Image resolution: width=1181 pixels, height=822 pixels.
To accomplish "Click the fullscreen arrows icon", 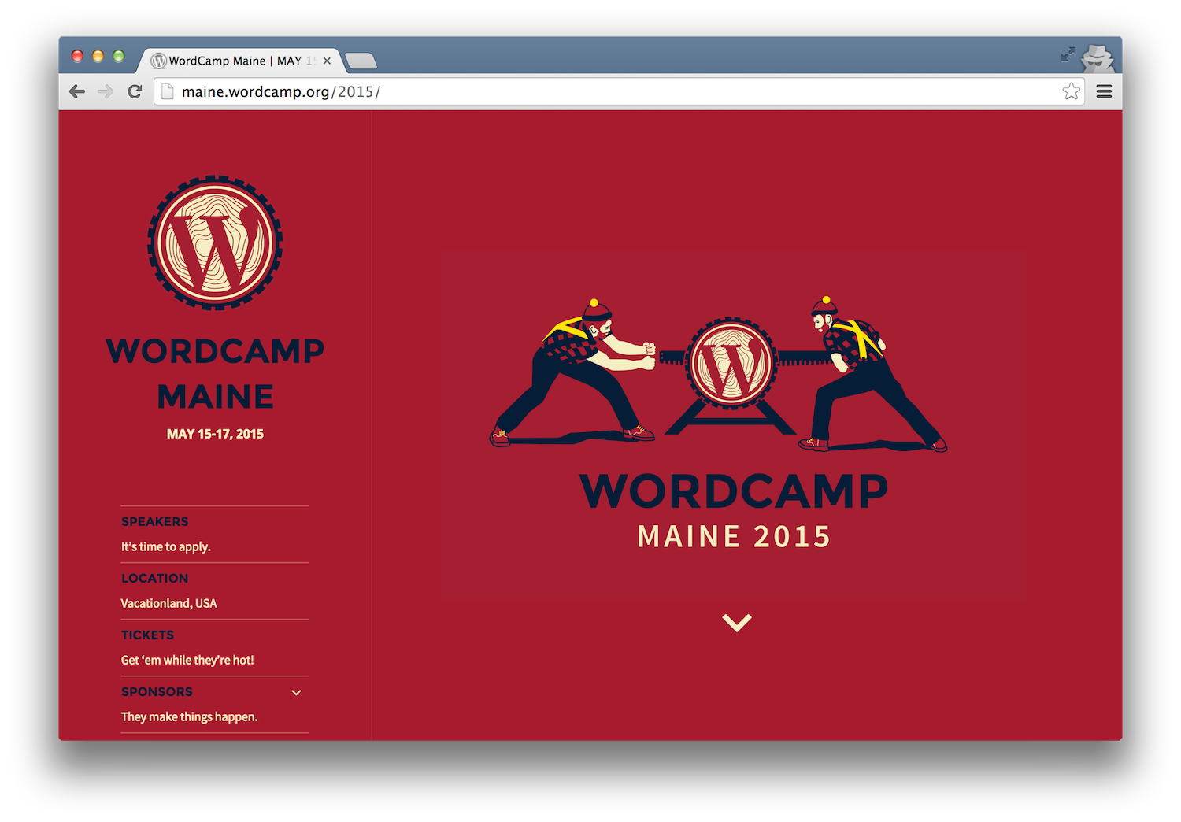I will 1068,54.
